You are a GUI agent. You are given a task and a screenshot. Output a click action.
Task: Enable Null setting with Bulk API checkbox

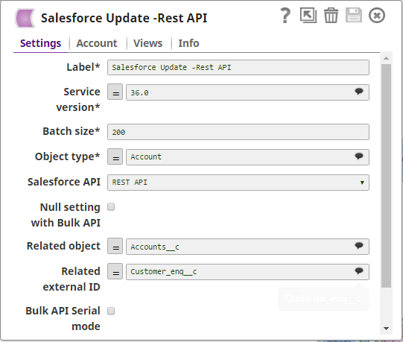[111, 206]
